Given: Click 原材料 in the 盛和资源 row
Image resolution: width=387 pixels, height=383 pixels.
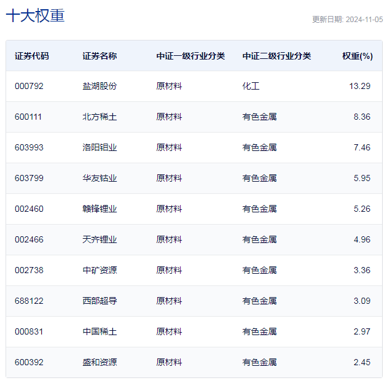Looking at the screenshot, I should [169, 362].
